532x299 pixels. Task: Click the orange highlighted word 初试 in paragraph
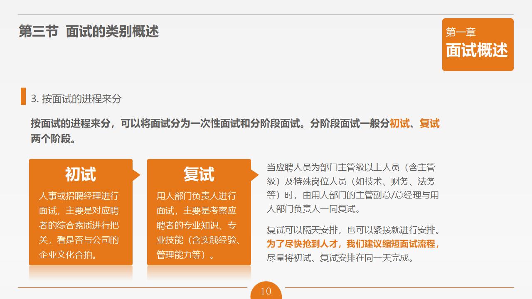coord(399,123)
